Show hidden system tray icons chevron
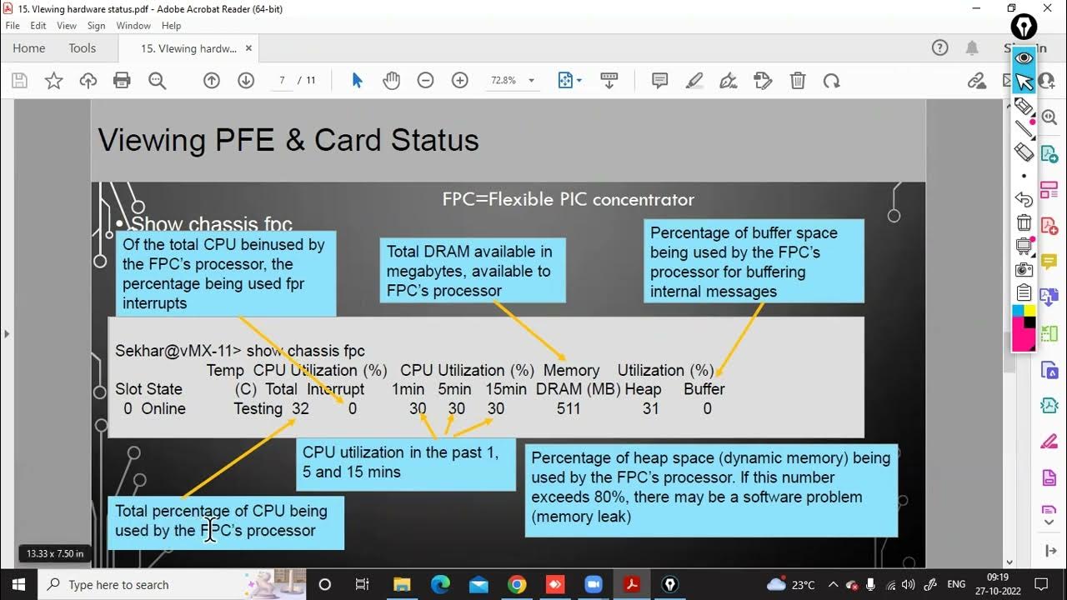Screen dimensions: 1067x600 (833, 584)
